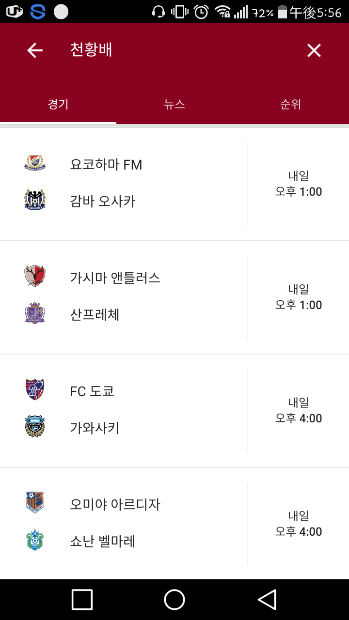Tap the 요코하마 FM team crest
The image size is (349, 620).
click(x=35, y=163)
